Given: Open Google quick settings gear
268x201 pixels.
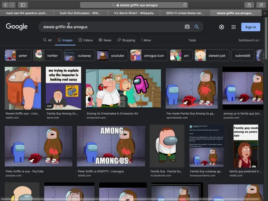Looking at the screenshot, I should point(221,27).
